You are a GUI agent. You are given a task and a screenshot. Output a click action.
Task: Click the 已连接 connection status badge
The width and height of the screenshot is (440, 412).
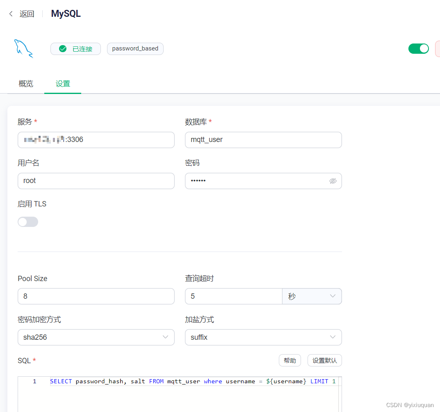coord(75,48)
